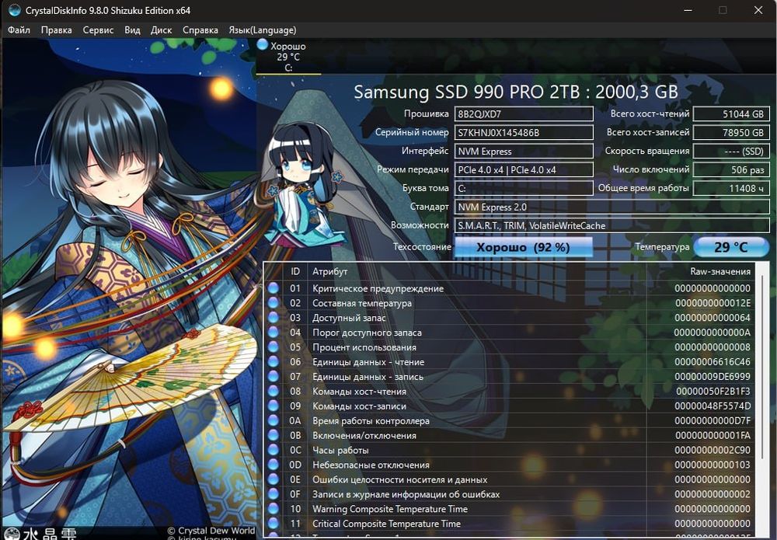Screen dimensions: 777x540
Task: Click status orb of attribute 0D Небезопасные отключения
Action: tap(273, 464)
